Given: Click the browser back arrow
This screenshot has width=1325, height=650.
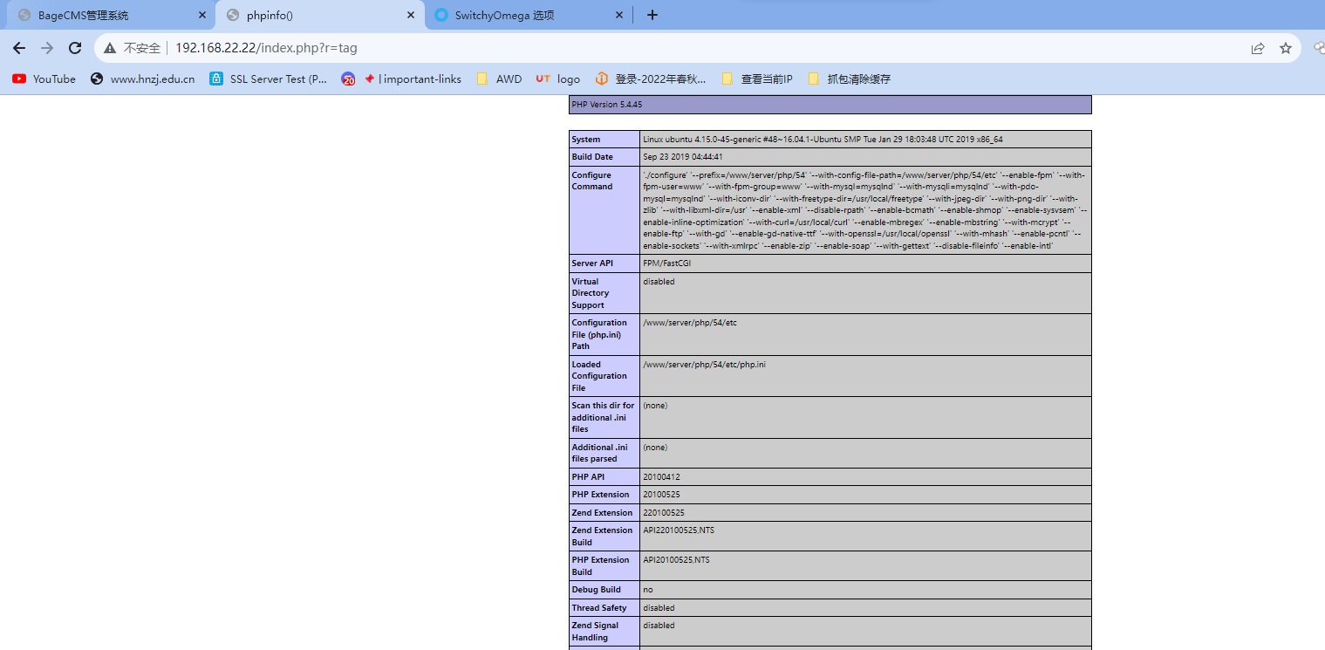Looking at the screenshot, I should point(19,49).
